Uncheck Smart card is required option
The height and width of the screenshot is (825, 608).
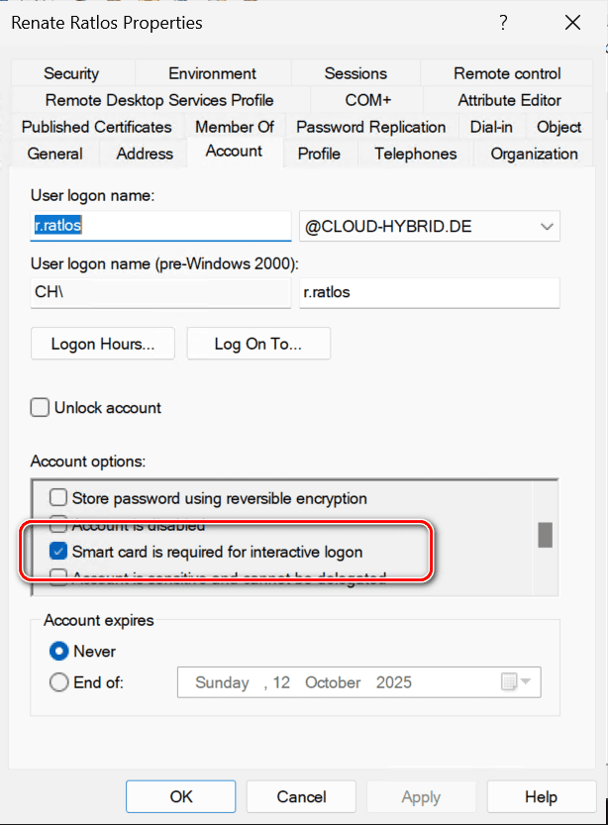59,552
